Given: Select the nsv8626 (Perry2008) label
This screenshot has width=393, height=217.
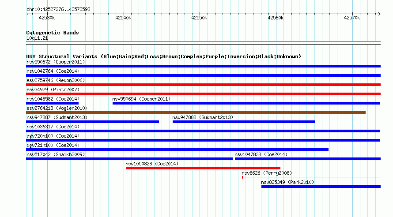Looking at the screenshot, I should click(267, 173).
